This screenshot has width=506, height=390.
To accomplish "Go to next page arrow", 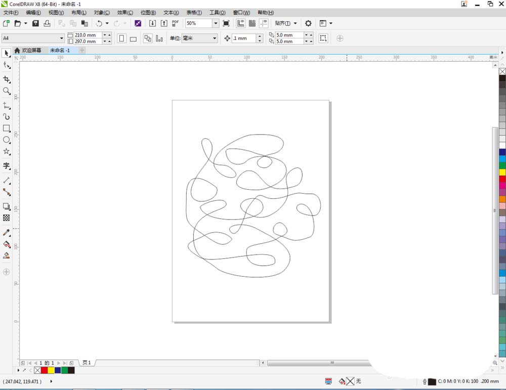I will (x=58, y=363).
